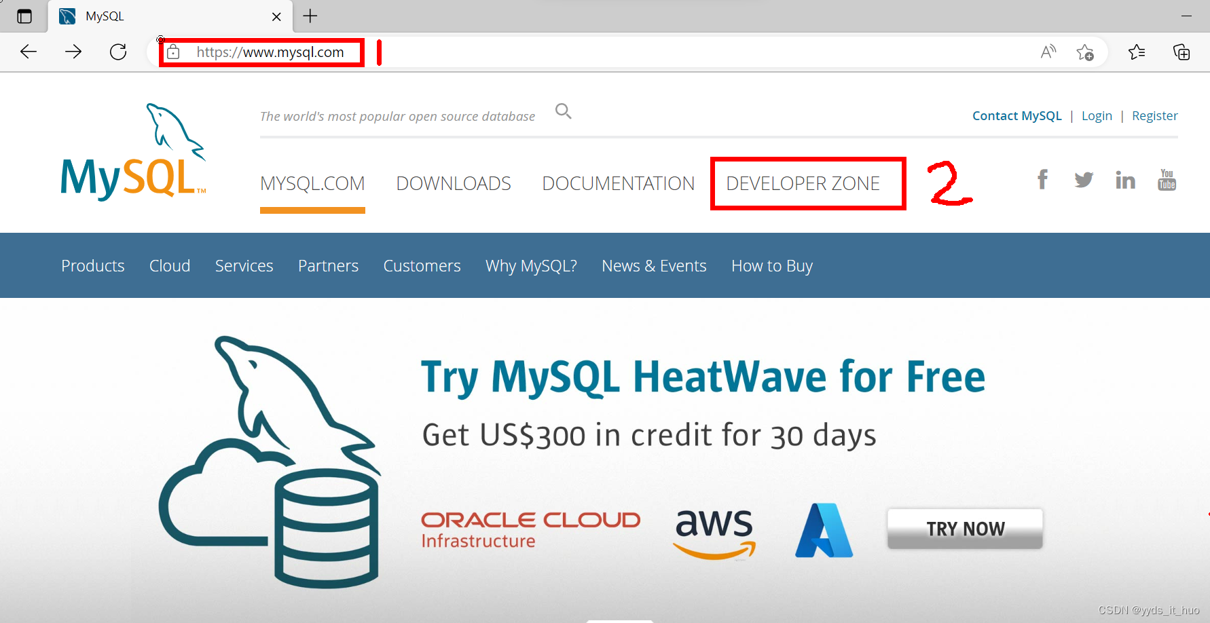Image resolution: width=1210 pixels, height=623 pixels.
Task: Click the Oracle Cloud Infrastructure logo
Action: (531, 530)
